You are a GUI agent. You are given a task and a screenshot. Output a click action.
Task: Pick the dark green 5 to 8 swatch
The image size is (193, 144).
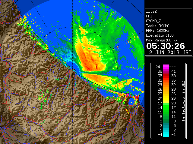point(166,121)
